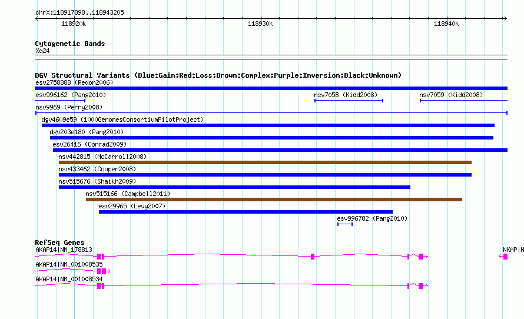Click the arrow end of AKAP14|NM_001008535
The width and height of the screenshot is (524, 319).
coord(108,271)
